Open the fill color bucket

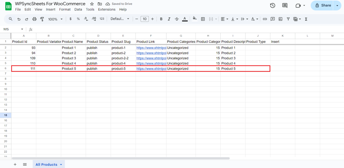click(x=195, y=19)
